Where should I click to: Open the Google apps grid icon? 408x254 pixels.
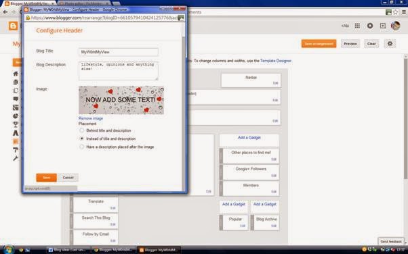pyautogui.click(x=358, y=26)
